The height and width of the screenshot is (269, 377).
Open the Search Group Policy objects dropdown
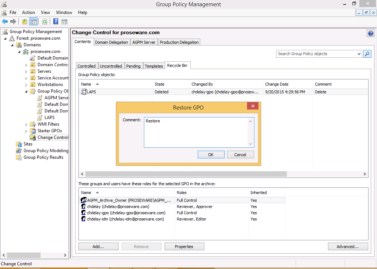point(359,54)
